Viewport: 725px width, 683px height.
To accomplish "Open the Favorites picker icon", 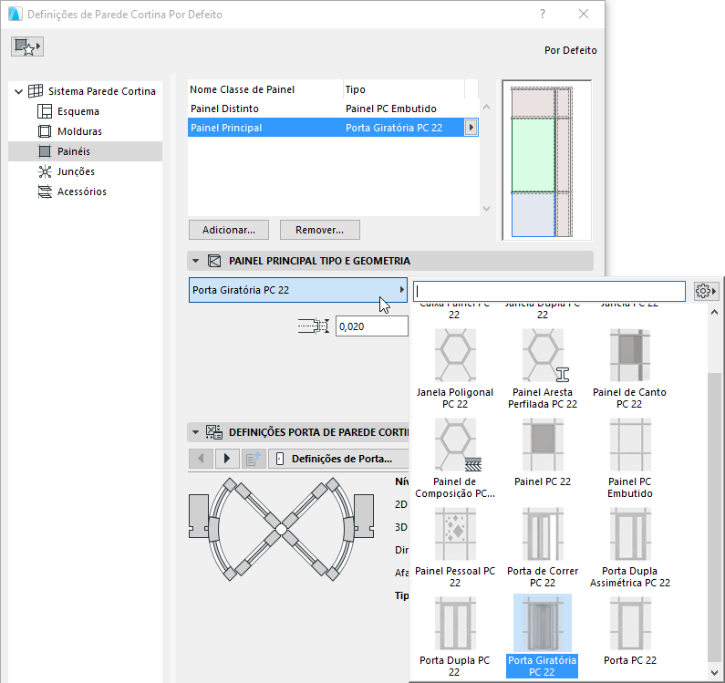I will [x=27, y=47].
